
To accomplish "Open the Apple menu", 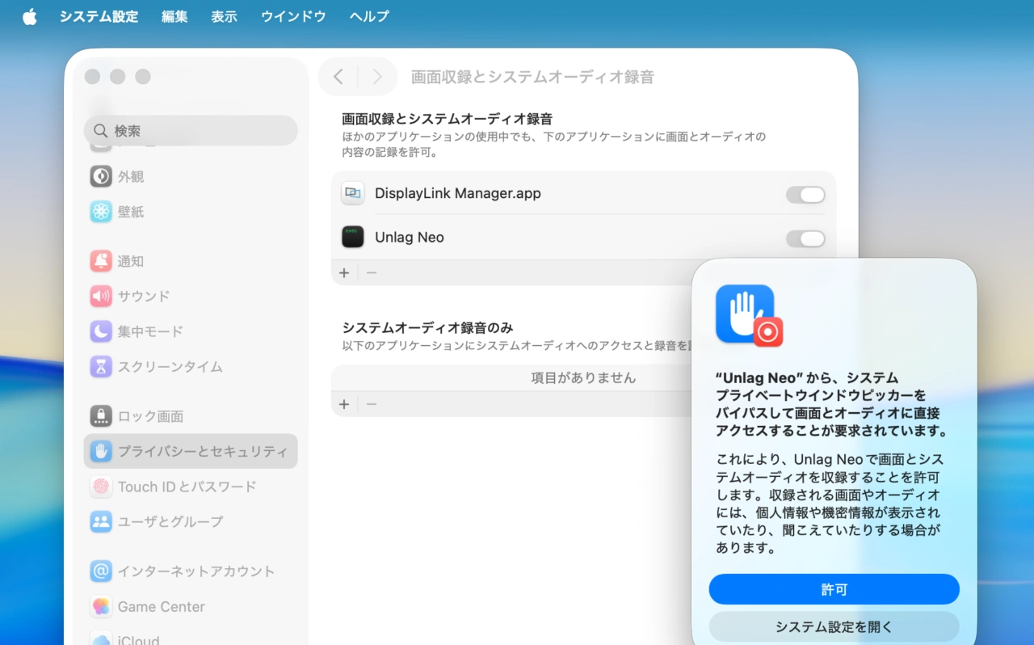I will pyautogui.click(x=30, y=16).
